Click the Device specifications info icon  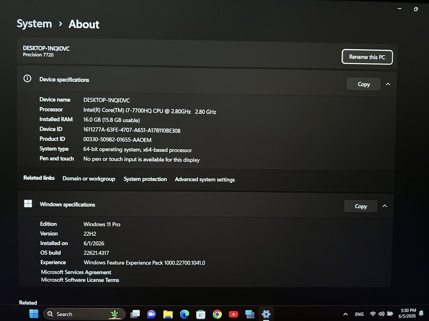(27, 79)
